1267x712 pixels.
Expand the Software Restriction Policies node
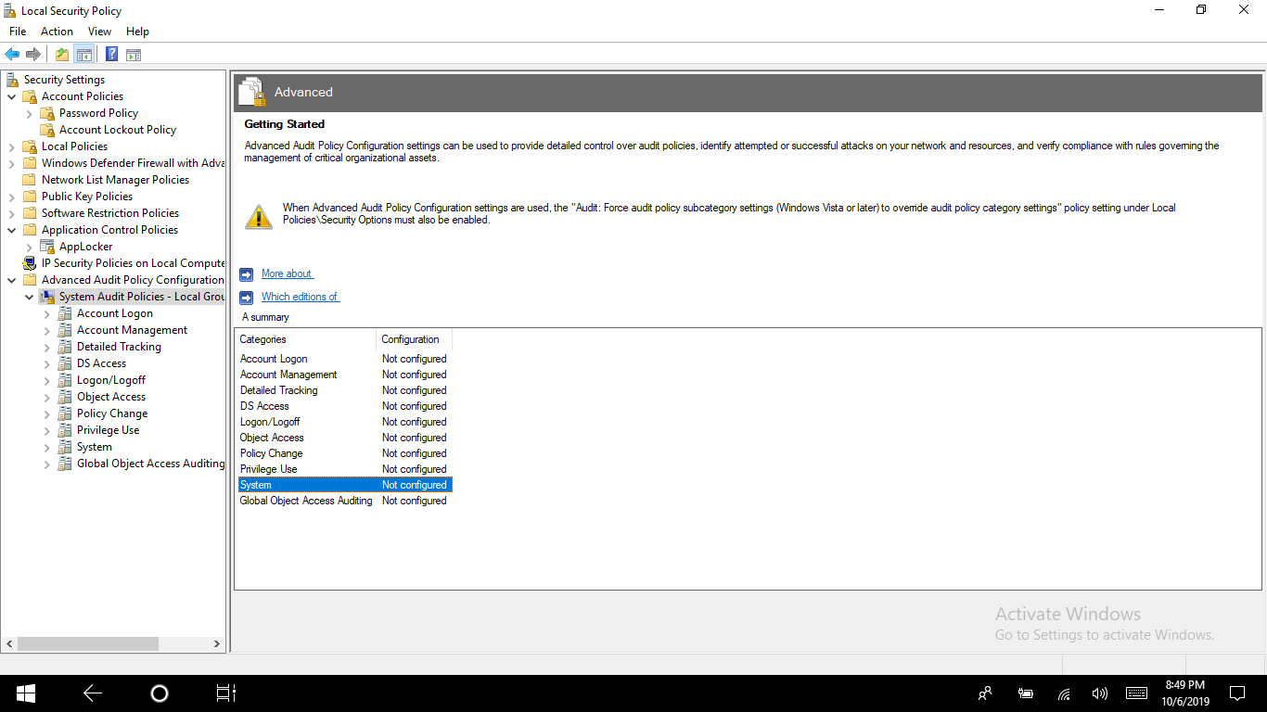click(x=12, y=213)
